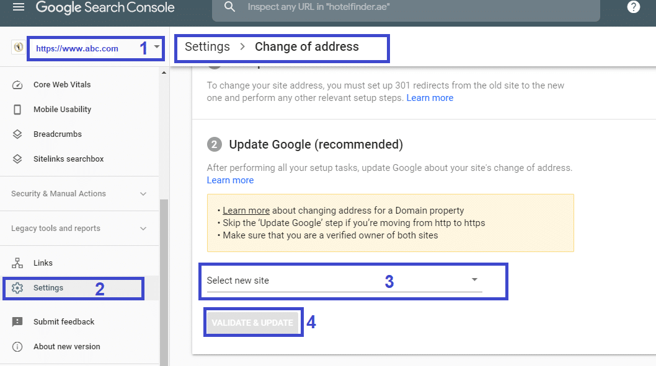Click the Update Google (recommended) heading

pos(316,144)
